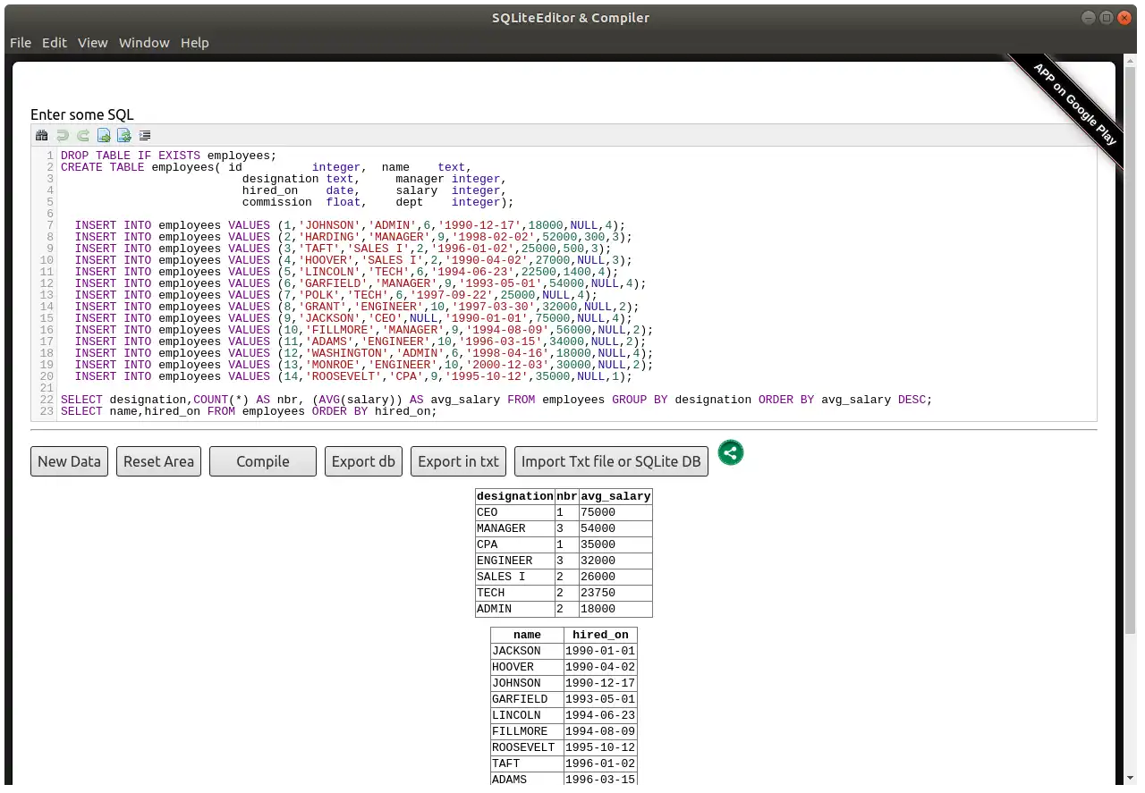Click the Export db button
The image size is (1145, 793).
click(363, 461)
